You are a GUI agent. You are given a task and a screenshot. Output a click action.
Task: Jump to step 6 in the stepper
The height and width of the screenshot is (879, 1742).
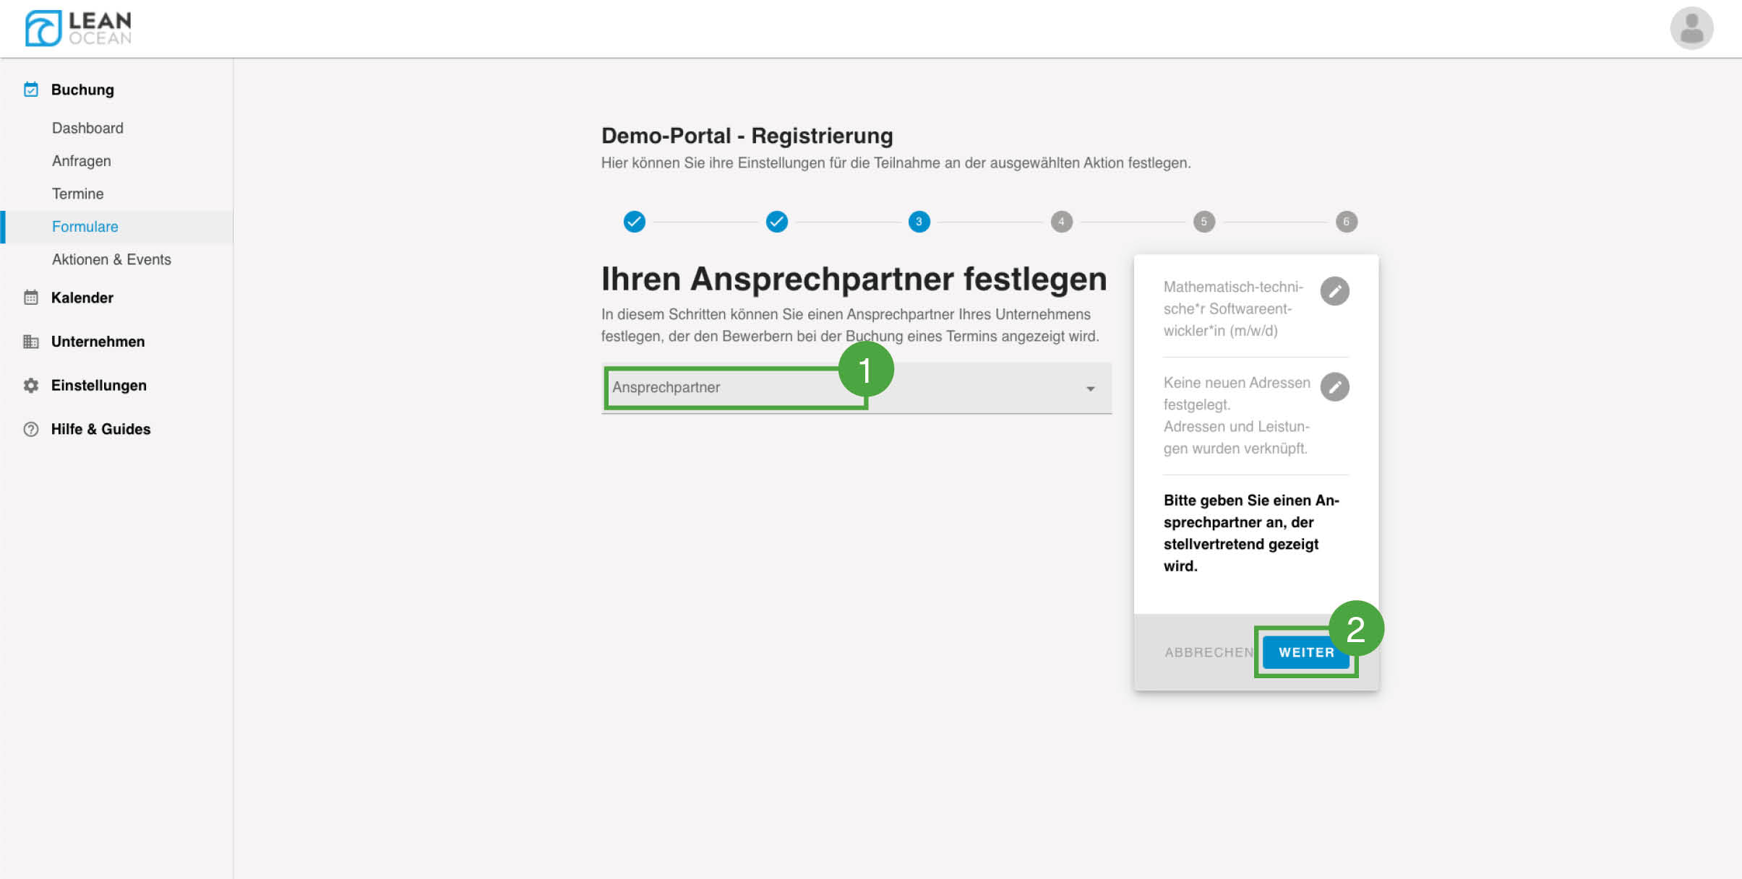[1346, 222]
